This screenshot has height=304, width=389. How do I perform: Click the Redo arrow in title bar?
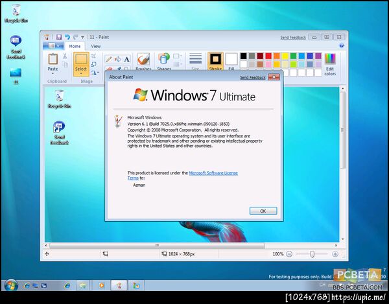click(x=75, y=37)
